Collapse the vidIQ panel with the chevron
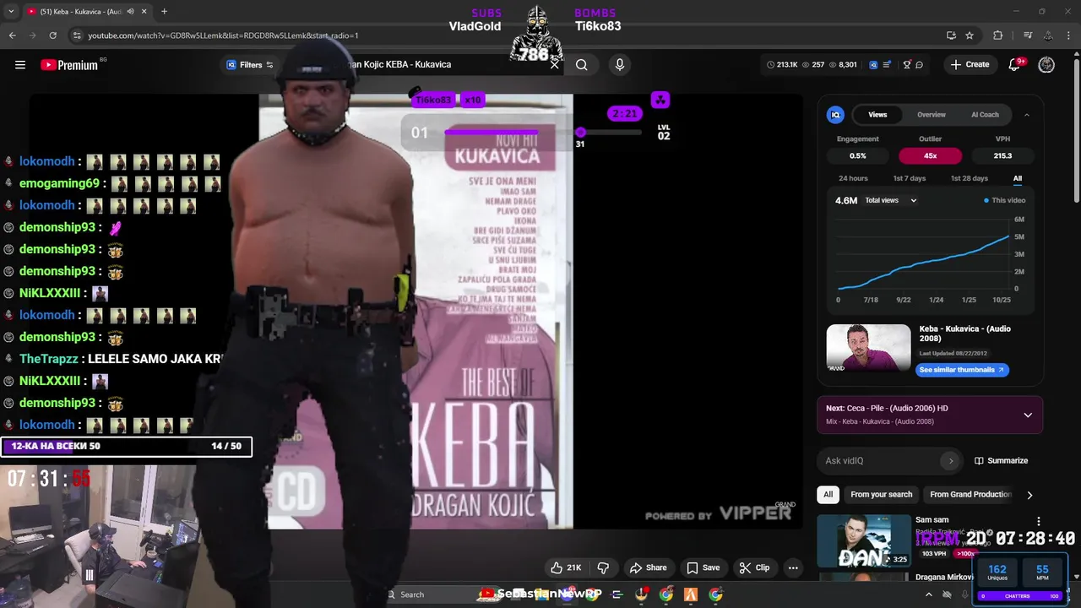Image resolution: width=1081 pixels, height=608 pixels. pyautogui.click(x=1027, y=115)
